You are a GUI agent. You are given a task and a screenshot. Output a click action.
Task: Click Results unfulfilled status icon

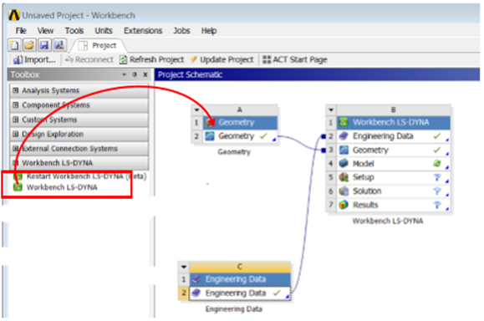click(x=437, y=205)
